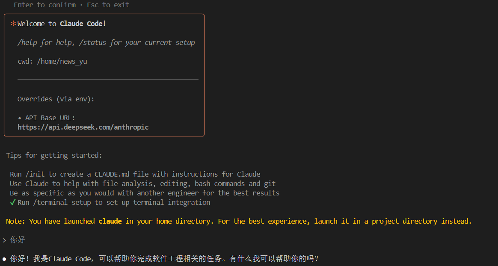Click the orange asterisk Claude logo
Image resolution: width=498 pixels, height=266 pixels.
click(x=13, y=24)
